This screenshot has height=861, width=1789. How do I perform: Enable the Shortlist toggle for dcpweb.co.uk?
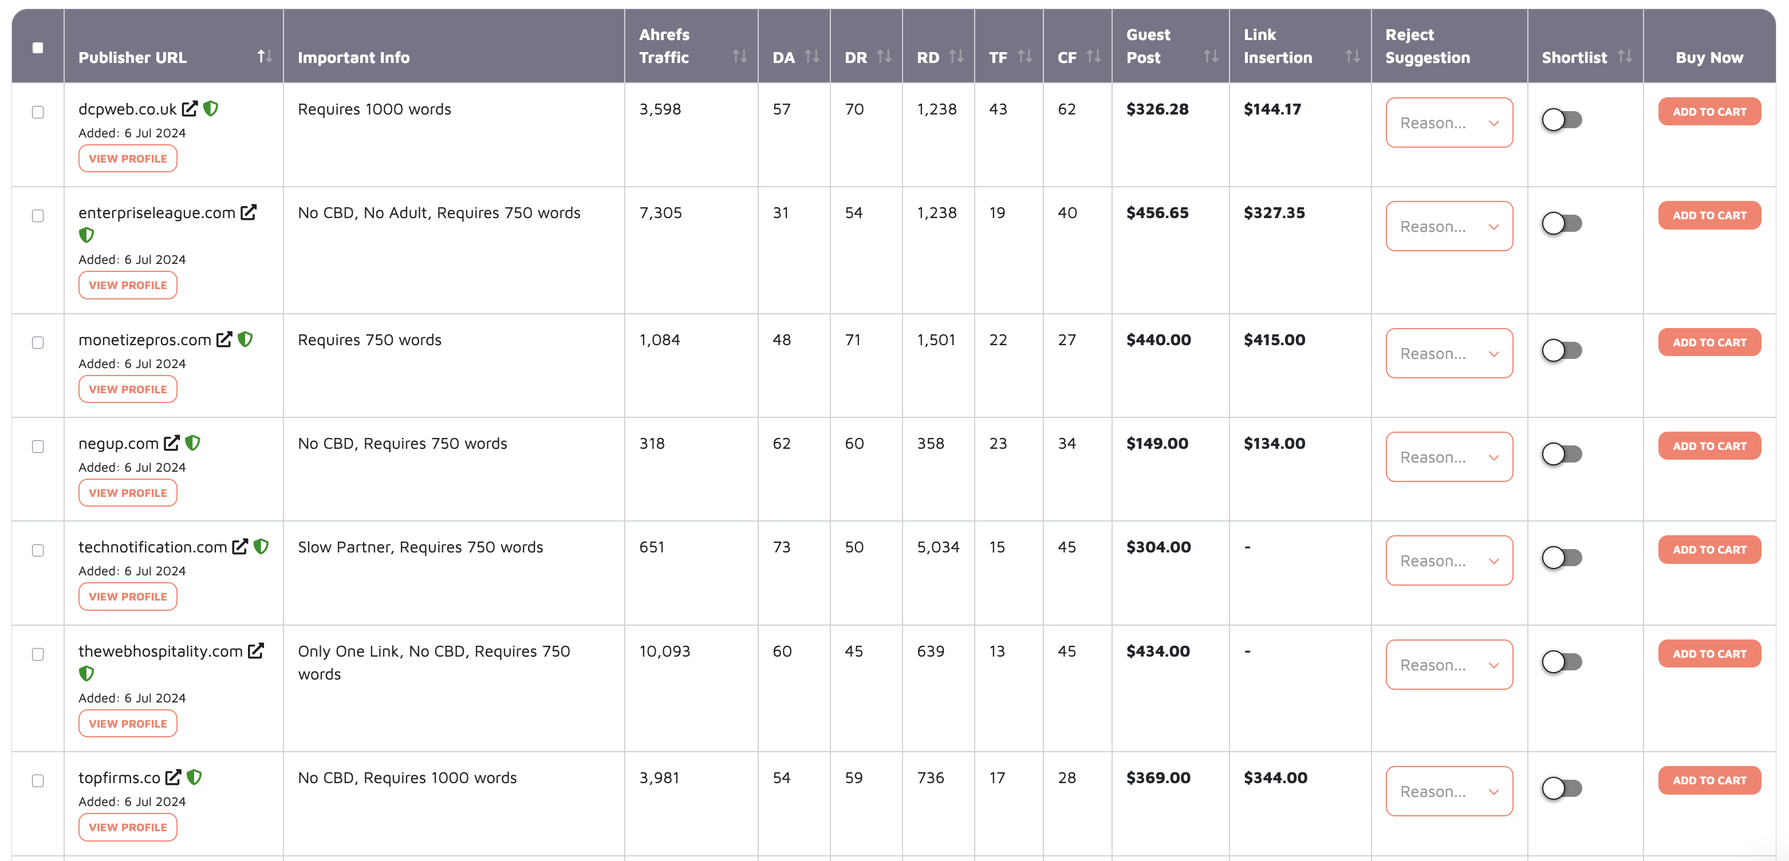(x=1562, y=120)
